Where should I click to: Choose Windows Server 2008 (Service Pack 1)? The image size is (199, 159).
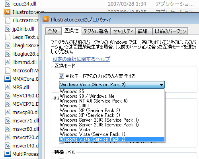(112, 125)
